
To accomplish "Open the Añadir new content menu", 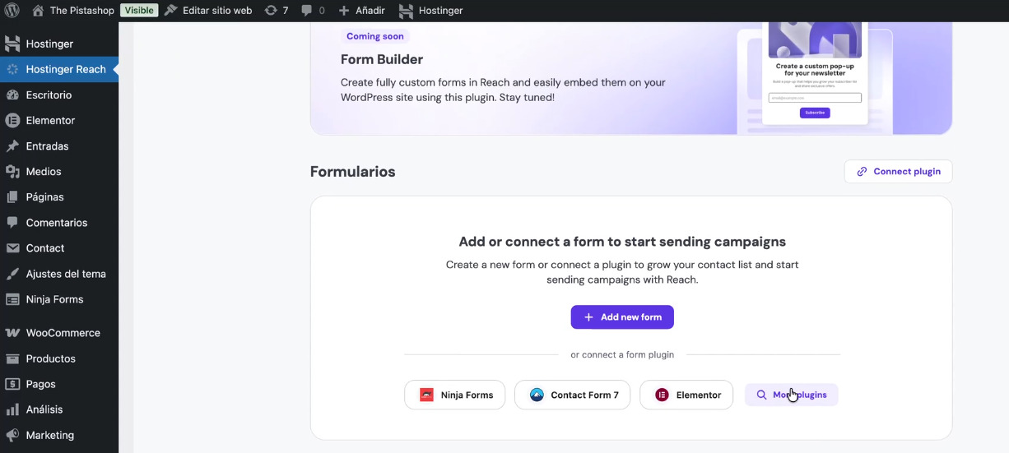I will 362,11.
